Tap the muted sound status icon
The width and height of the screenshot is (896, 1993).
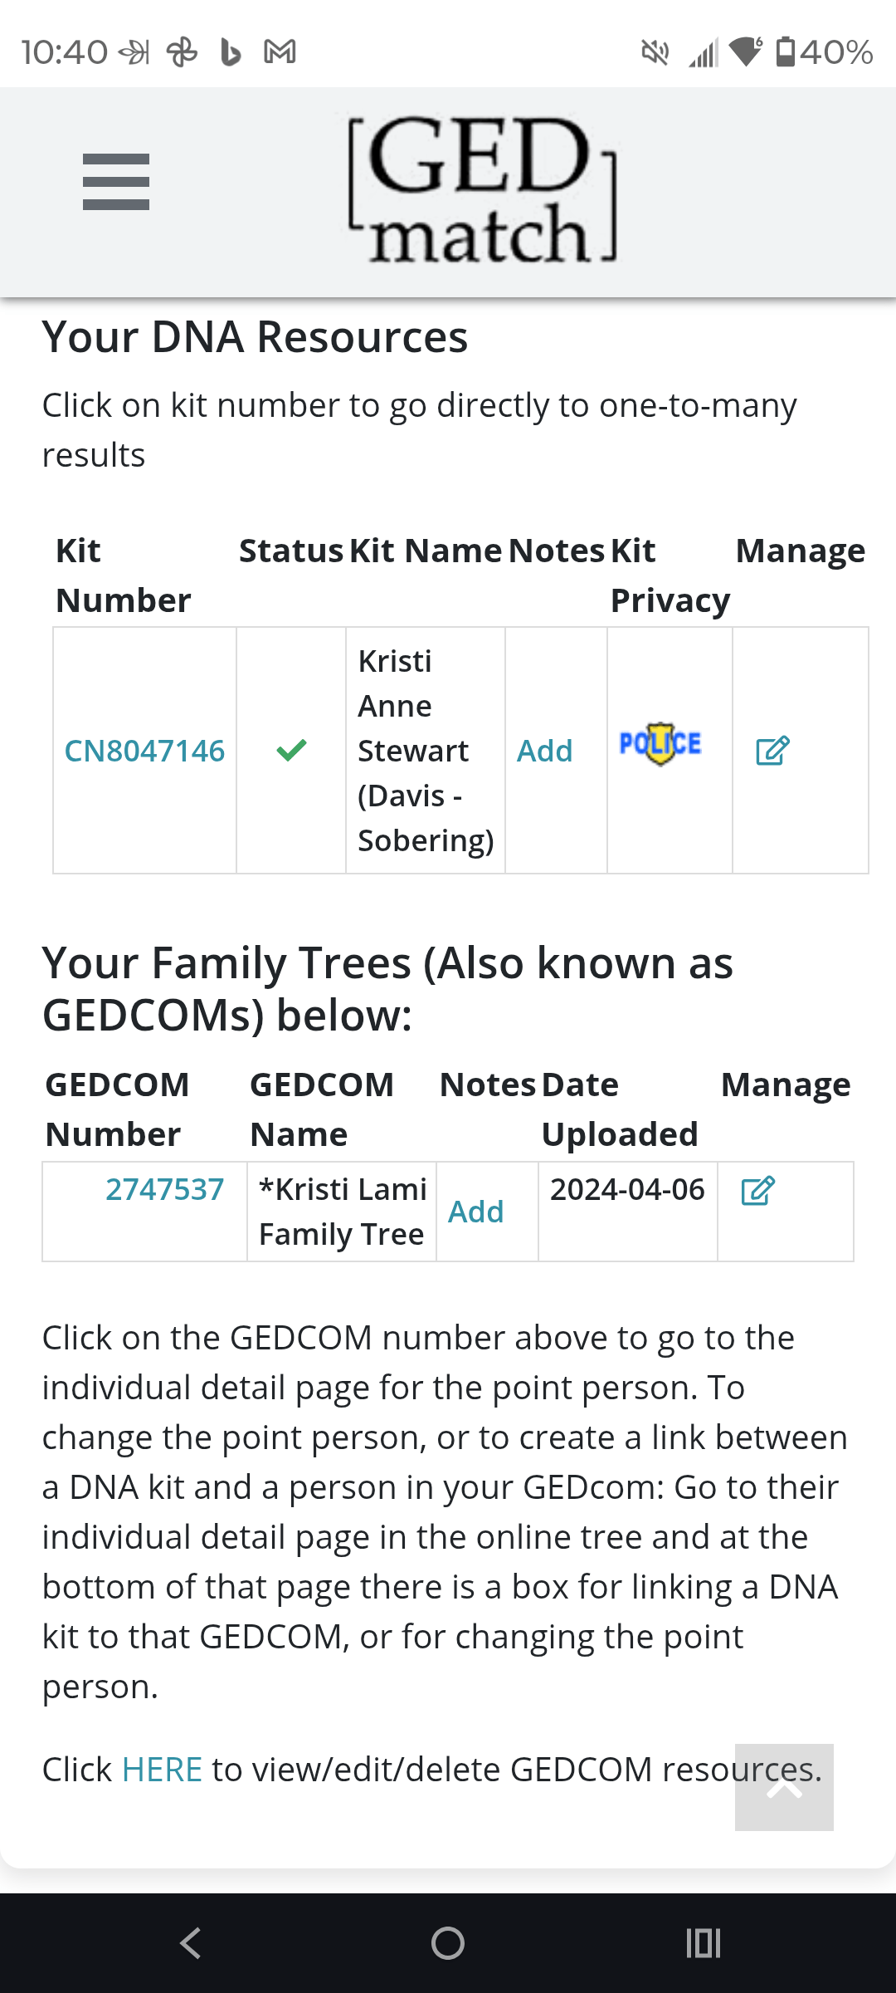point(655,53)
